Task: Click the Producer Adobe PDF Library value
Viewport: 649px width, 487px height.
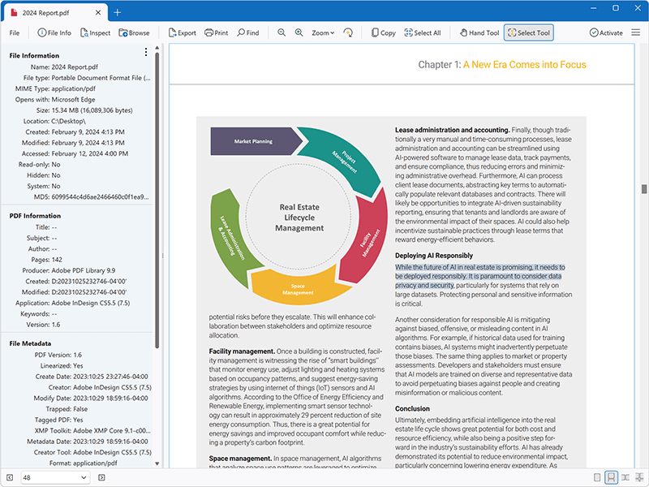Action: [84, 271]
